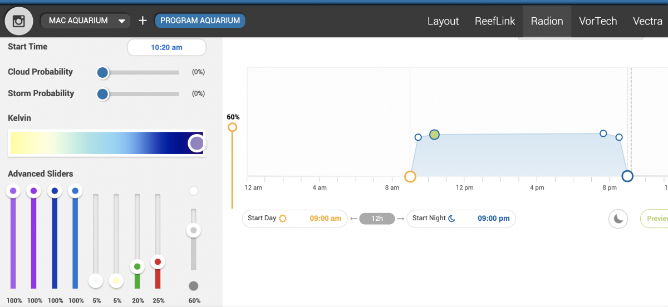Edit the Start Time 10:20 am field

[166, 47]
